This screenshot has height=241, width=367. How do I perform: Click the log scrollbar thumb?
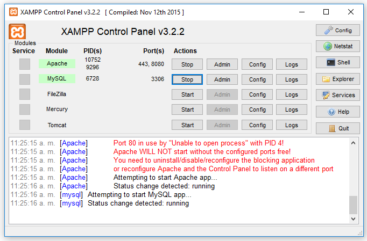point(353,205)
